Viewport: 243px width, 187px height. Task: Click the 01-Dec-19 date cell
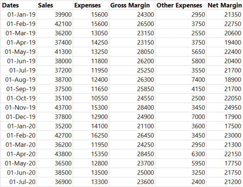(x=19, y=117)
